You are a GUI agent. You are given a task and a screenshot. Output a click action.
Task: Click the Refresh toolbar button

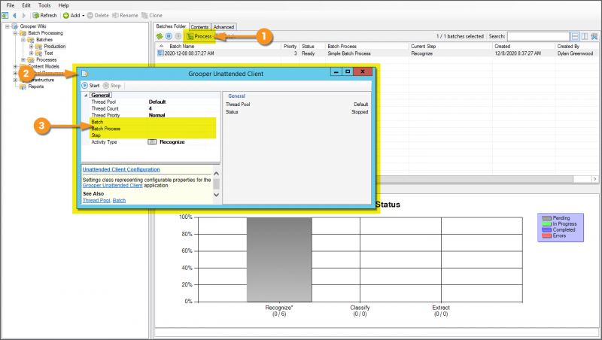click(44, 15)
